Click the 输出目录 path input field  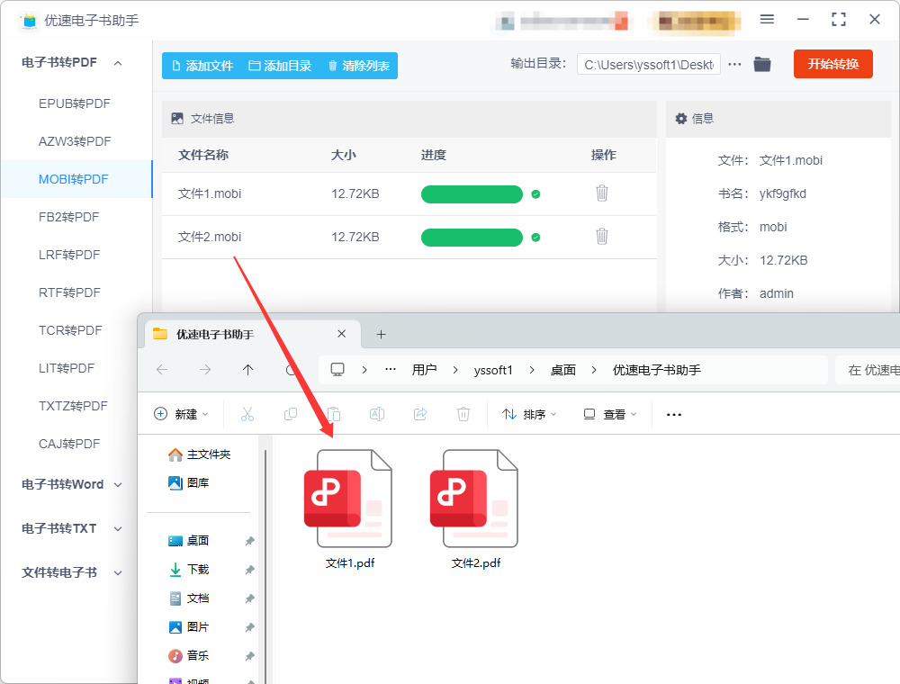[649, 64]
